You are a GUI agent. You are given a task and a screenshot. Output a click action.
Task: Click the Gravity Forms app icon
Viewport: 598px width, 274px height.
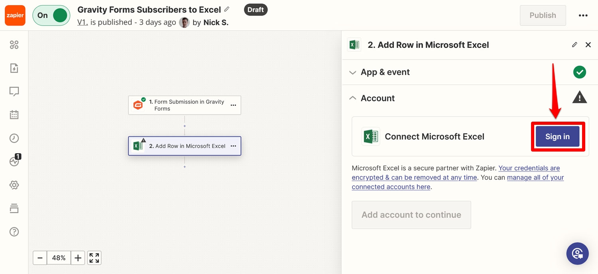click(x=138, y=105)
